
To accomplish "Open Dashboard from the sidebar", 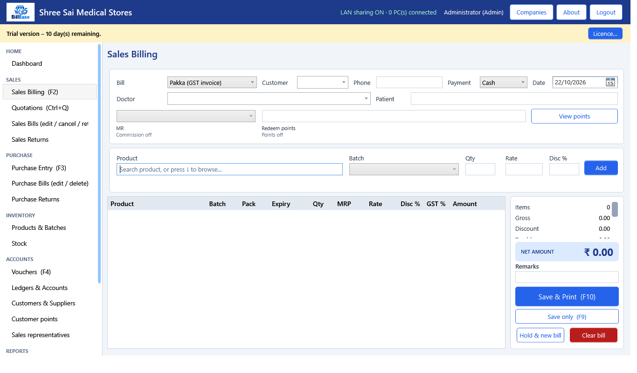I will click(x=50, y=63).
